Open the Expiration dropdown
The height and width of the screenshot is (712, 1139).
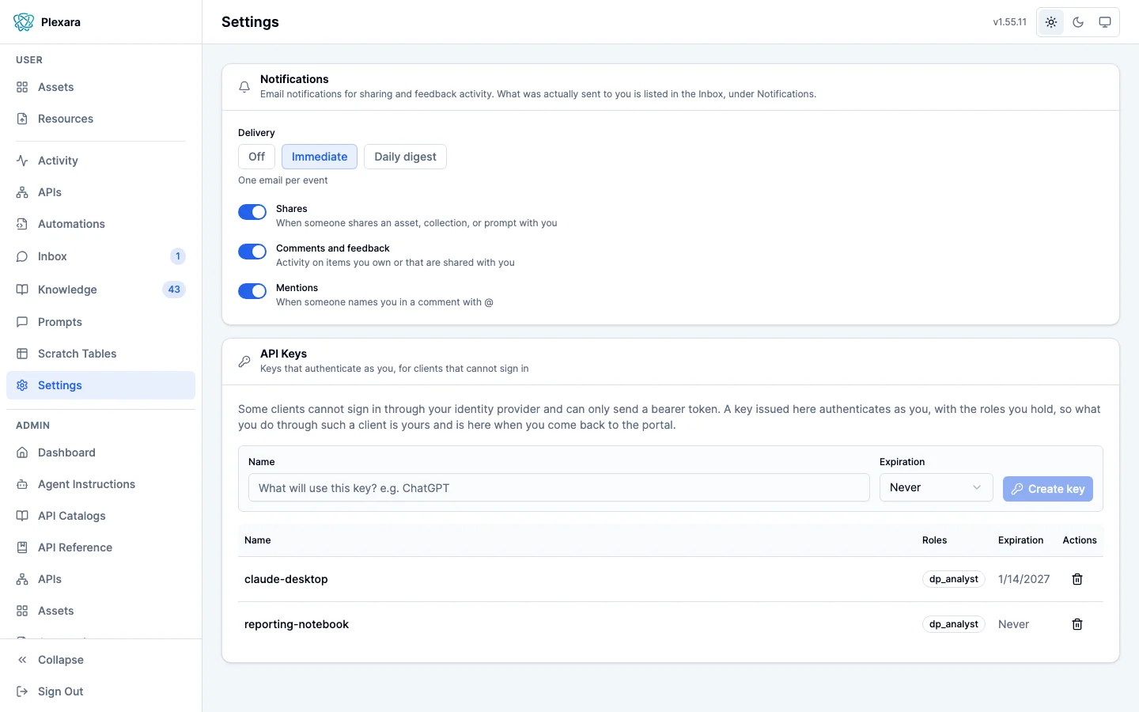937,487
